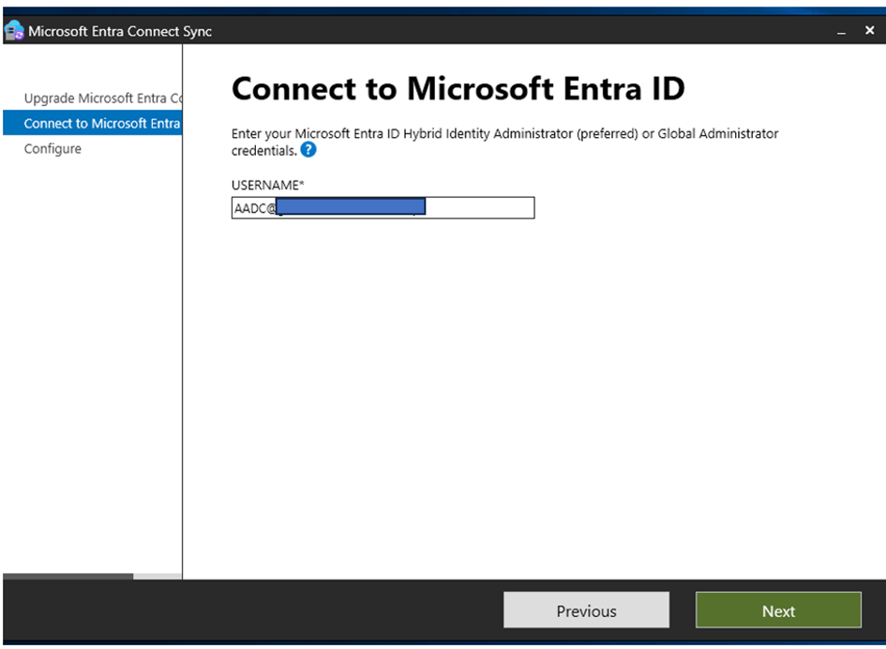This screenshot has height=649, width=886.
Task: Click the dark footer bar left of Previous
Action: pyautogui.click(x=253, y=611)
